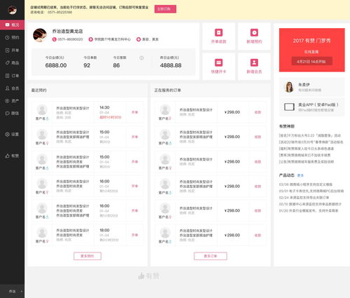Click the 乔治造型黄龙店 shop name

coord(67,32)
